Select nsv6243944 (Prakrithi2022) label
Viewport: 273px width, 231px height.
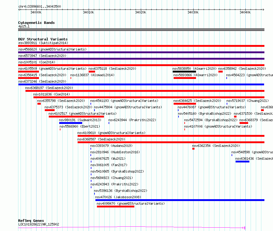tap(132, 120)
